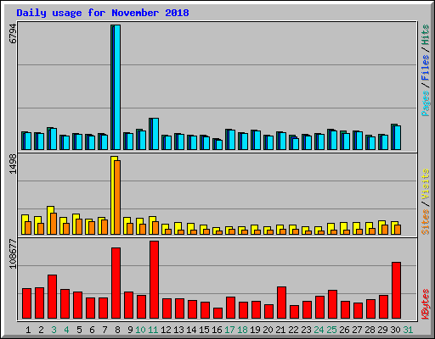This screenshot has width=435, height=339.
Task: Click the red KBytes bar for day 11
Action: (x=154, y=280)
